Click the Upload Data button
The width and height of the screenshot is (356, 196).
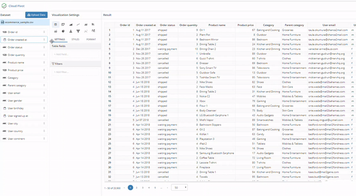36,15
